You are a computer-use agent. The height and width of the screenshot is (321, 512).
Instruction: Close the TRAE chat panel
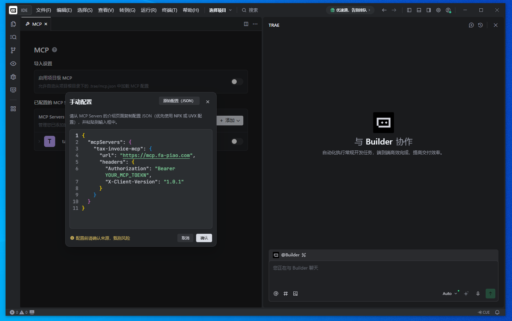pyautogui.click(x=496, y=25)
